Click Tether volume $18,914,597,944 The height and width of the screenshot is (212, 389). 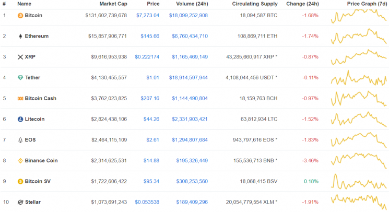[x=188, y=78]
